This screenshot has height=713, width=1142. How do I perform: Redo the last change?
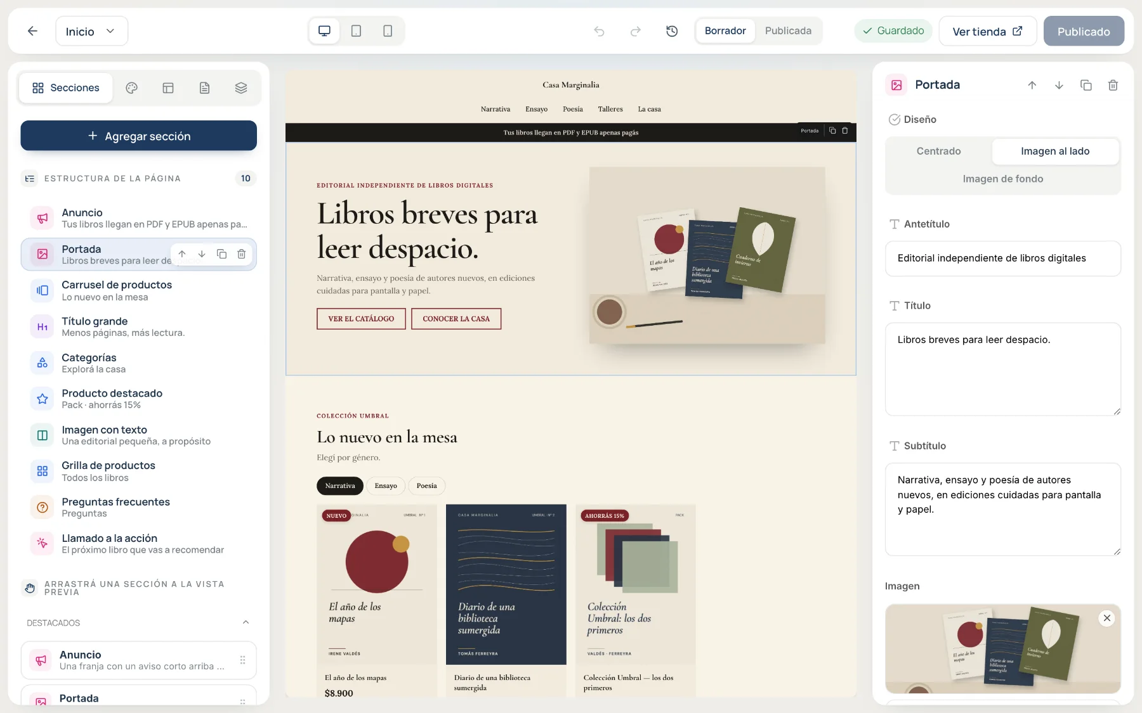pos(635,31)
